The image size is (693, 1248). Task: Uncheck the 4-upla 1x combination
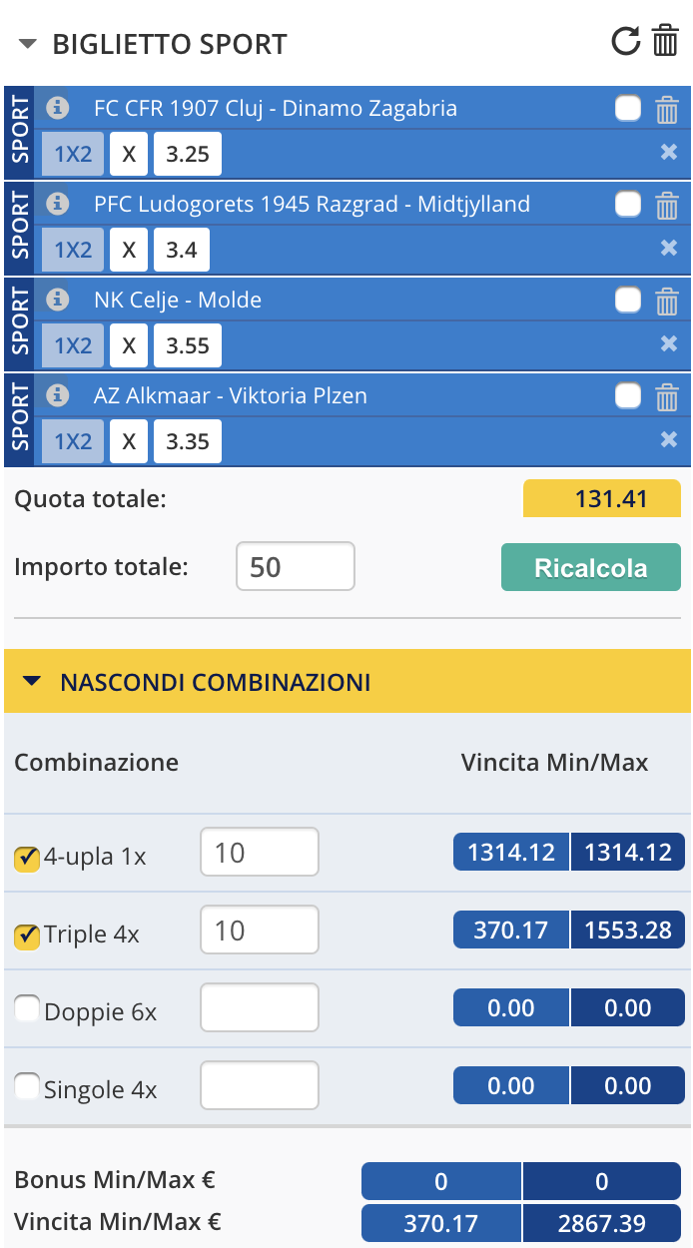pos(27,857)
